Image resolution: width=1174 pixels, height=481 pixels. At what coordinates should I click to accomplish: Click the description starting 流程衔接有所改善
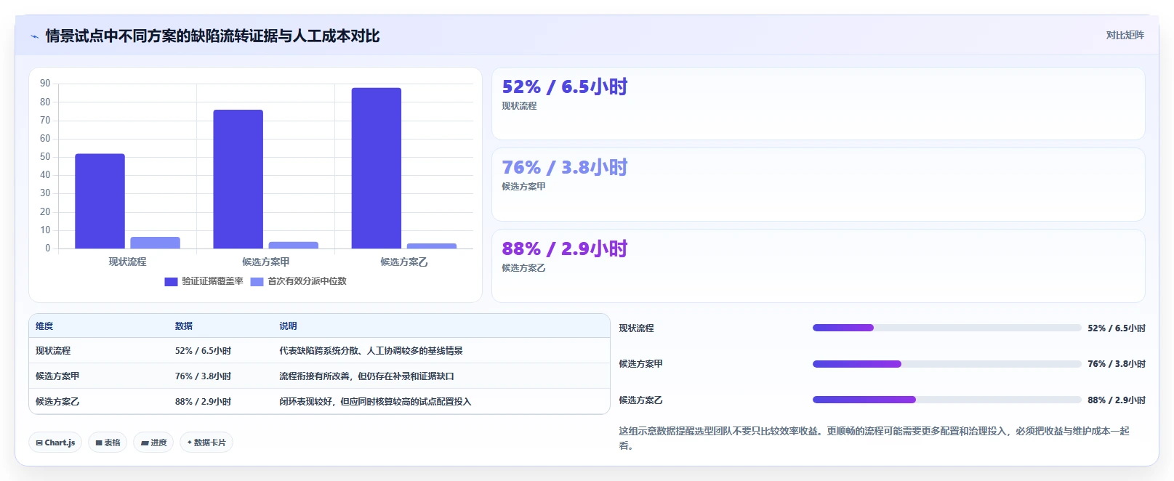tap(366, 376)
